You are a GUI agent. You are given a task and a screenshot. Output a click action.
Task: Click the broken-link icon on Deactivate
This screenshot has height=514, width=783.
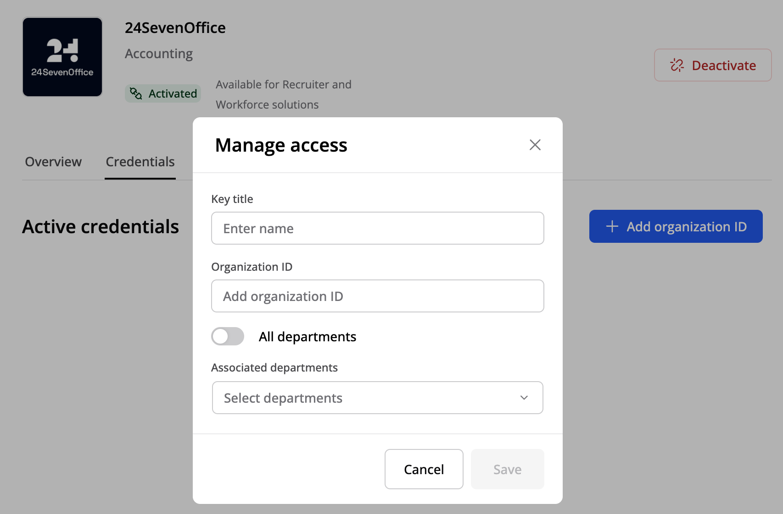tap(677, 66)
